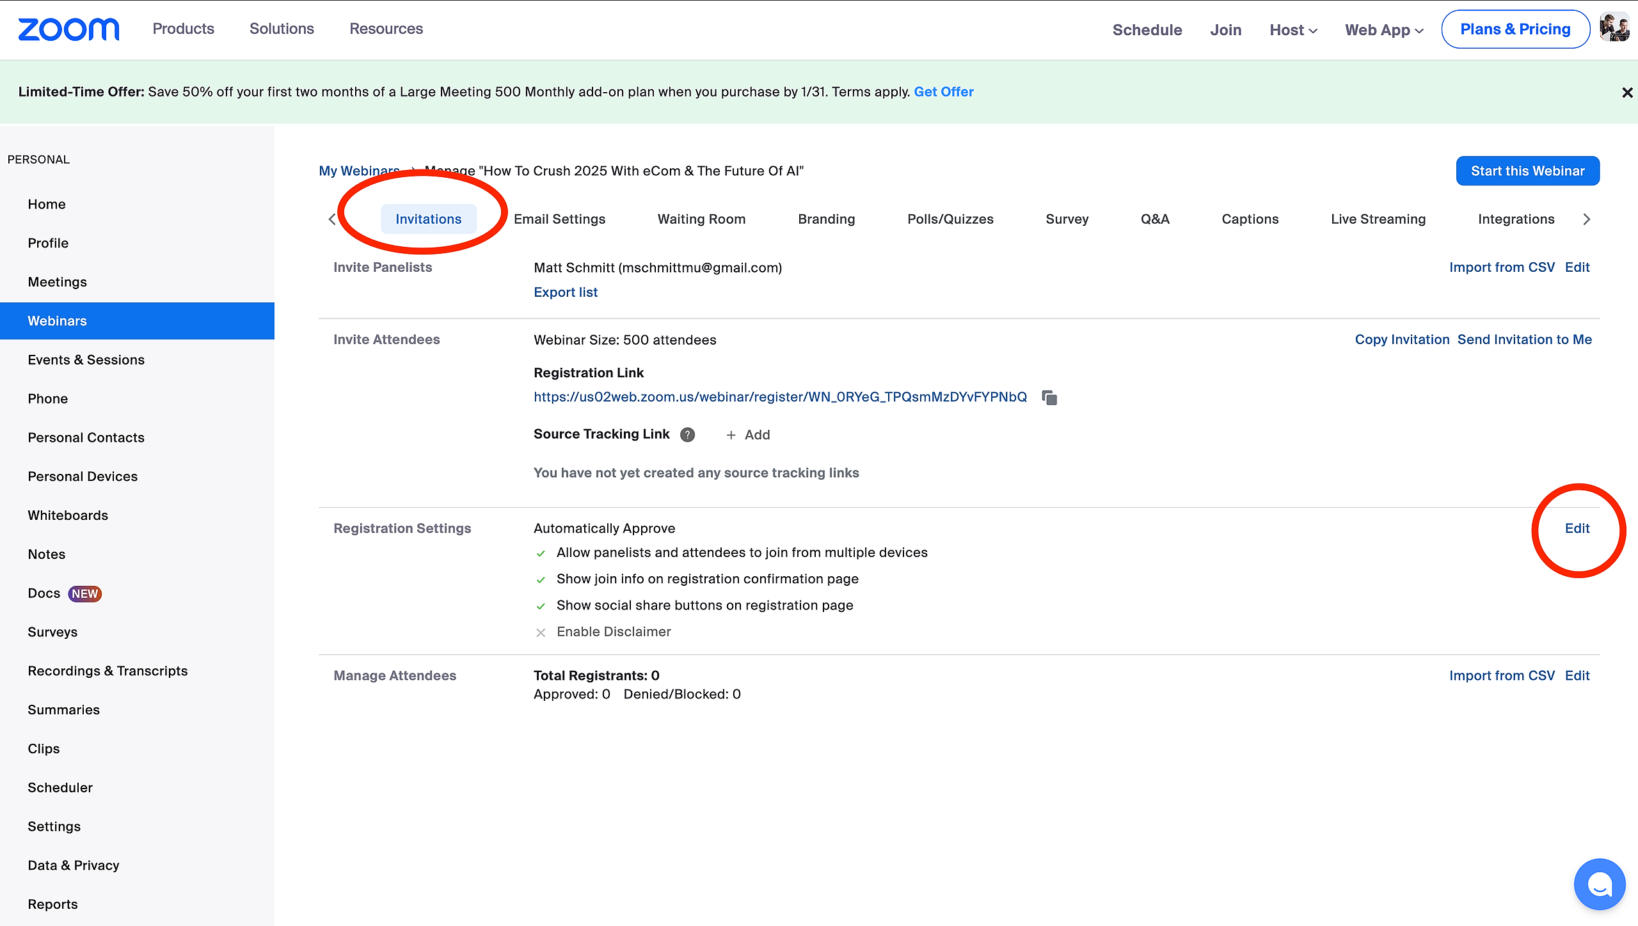Click the Export list link
This screenshot has width=1638, height=926.
point(566,292)
